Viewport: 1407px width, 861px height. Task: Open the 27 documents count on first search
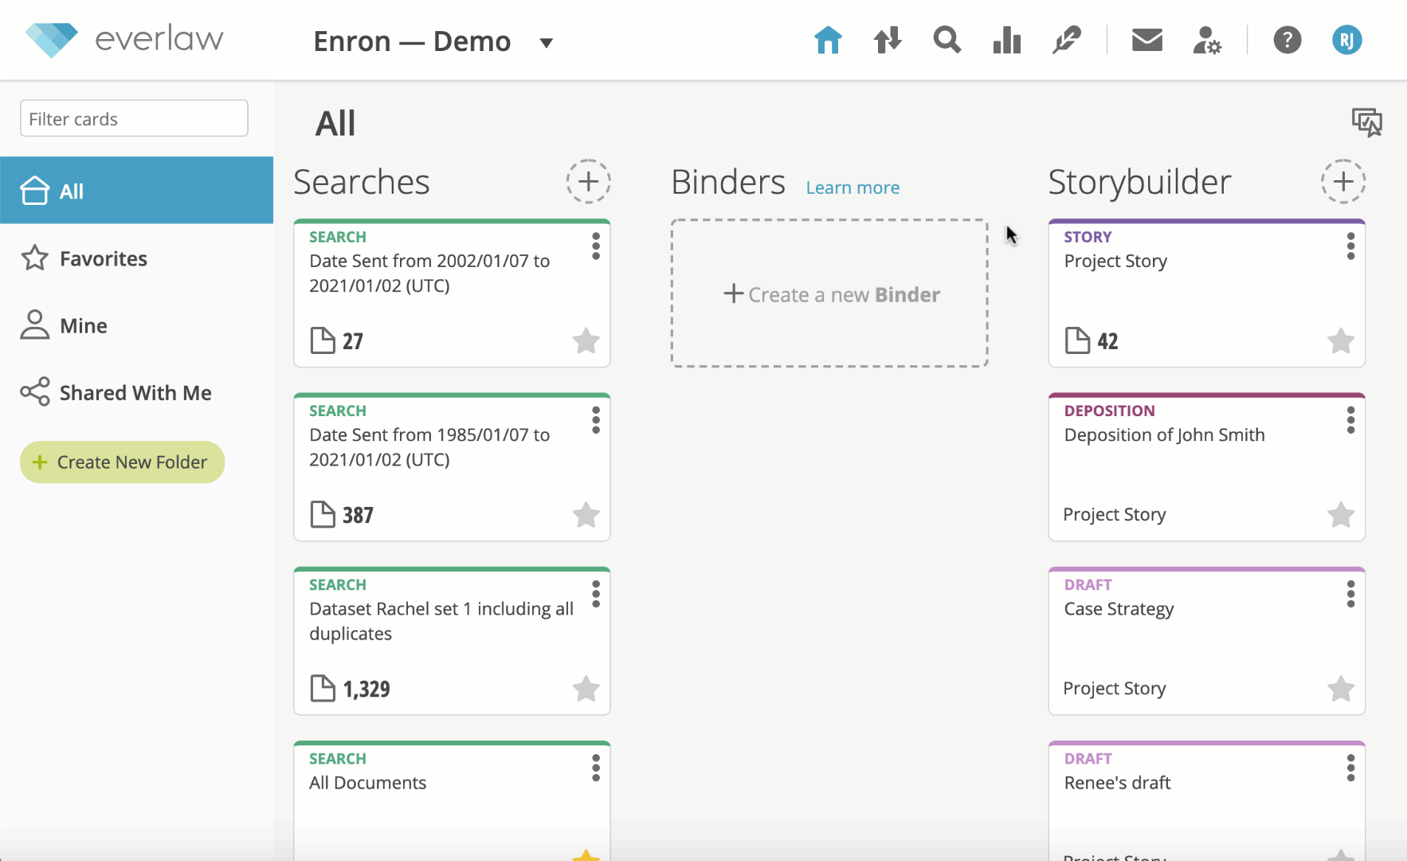point(336,341)
